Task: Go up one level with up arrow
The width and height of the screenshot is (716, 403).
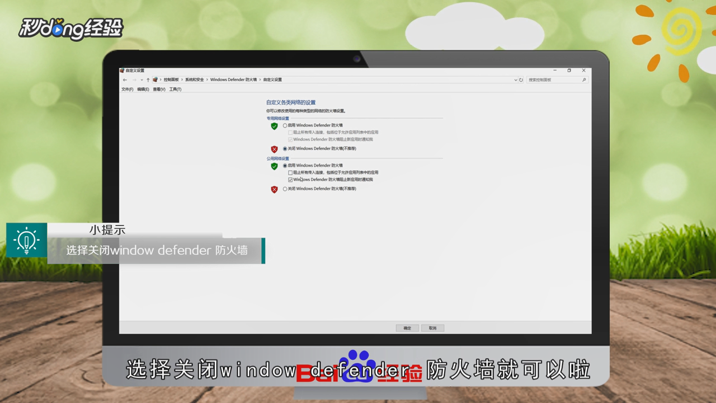Action: coord(148,80)
